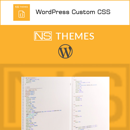Click the orange plugin tile in header
This screenshot has width=130, height=130.
pyautogui.click(x=22, y=12)
